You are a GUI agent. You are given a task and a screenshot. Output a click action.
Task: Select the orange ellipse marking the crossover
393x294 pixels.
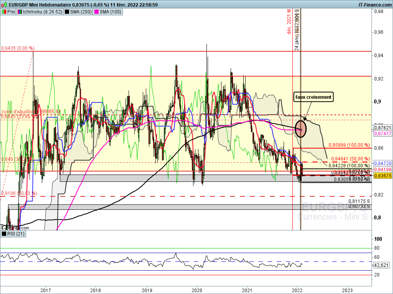coord(301,128)
